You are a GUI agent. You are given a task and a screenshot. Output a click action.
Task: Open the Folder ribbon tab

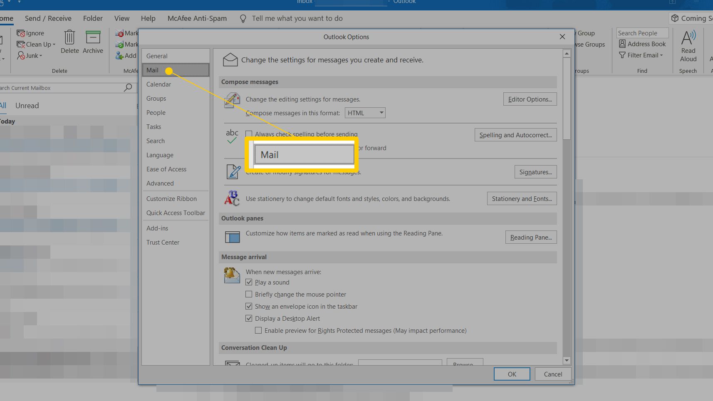(x=93, y=18)
